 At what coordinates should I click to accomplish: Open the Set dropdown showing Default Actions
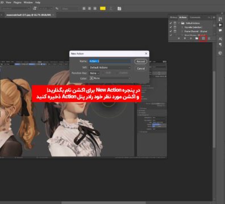tap(110, 67)
